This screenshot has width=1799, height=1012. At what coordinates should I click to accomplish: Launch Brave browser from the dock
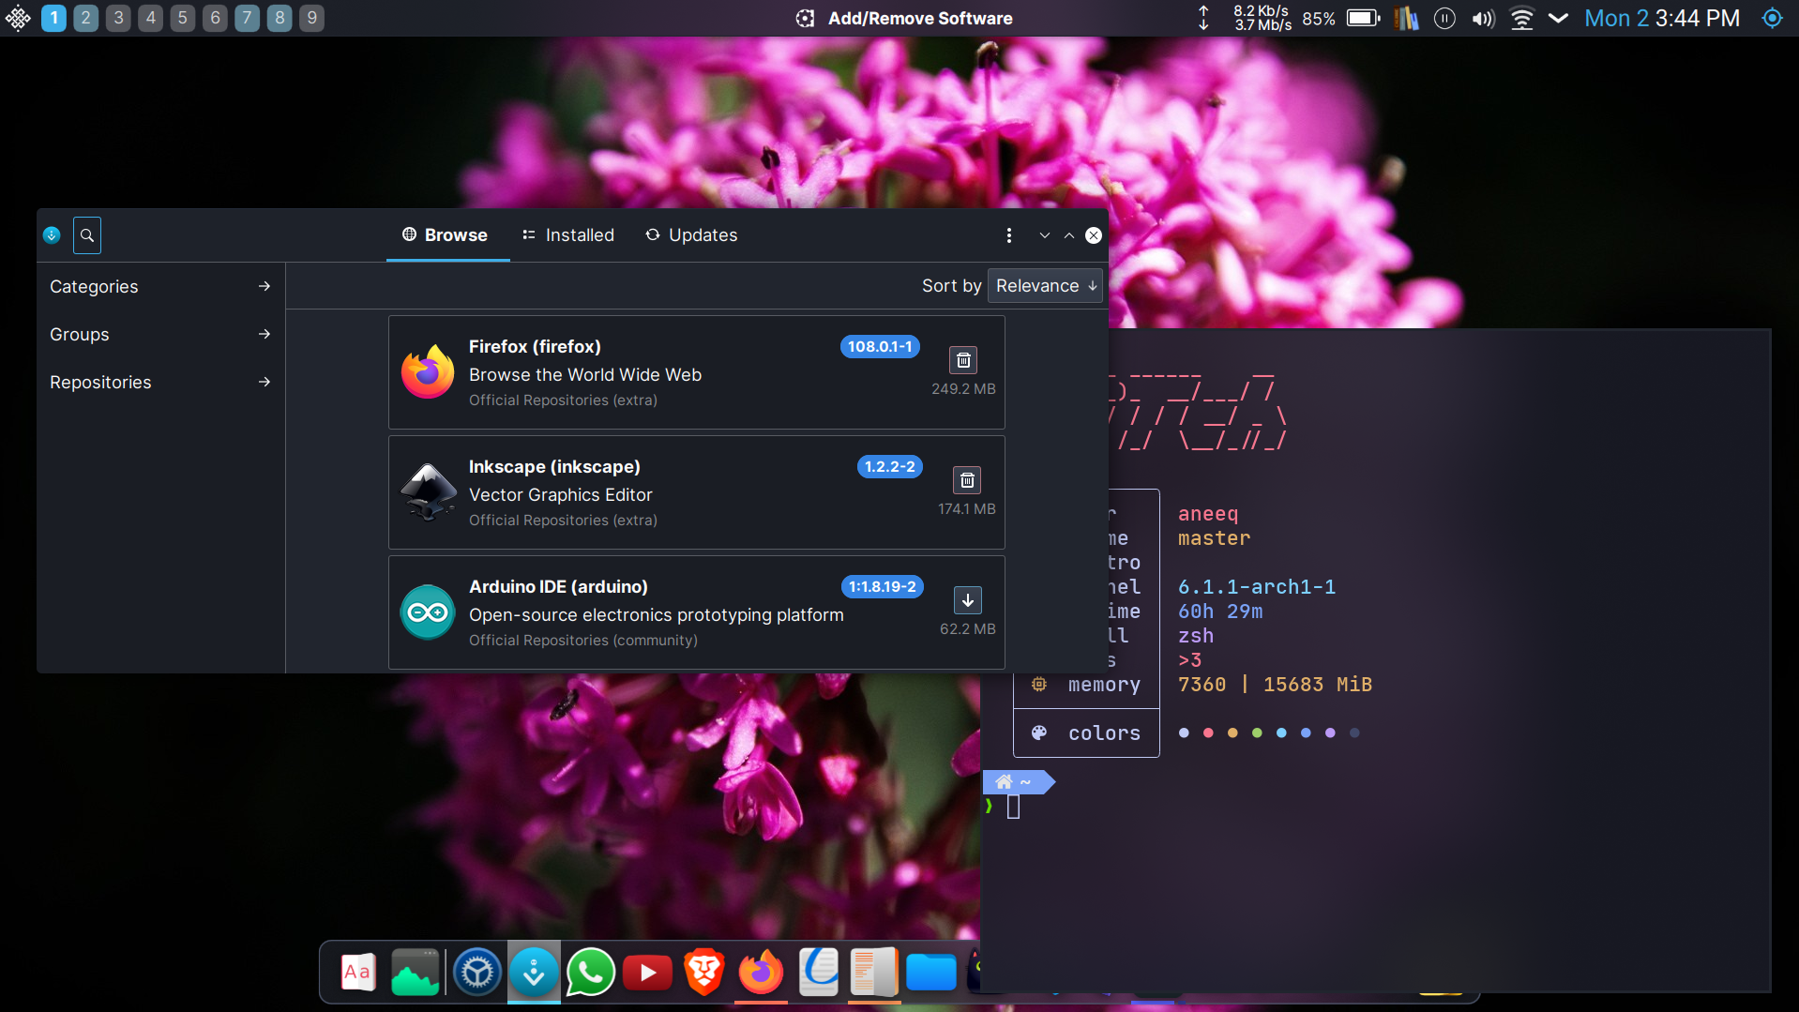[x=703, y=972]
